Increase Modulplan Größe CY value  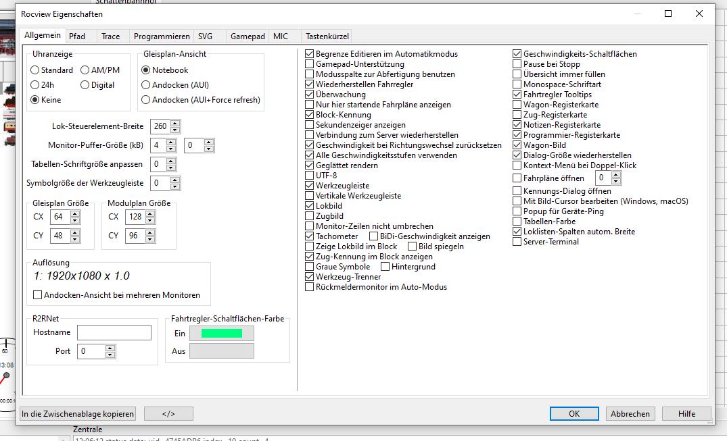click(149, 232)
